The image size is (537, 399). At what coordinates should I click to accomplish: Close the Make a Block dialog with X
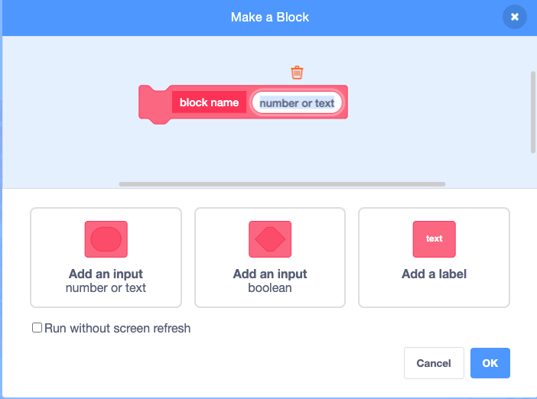(514, 17)
